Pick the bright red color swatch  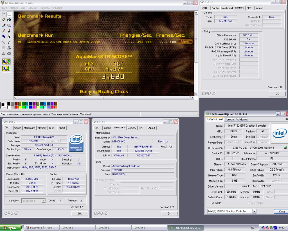pos(16,107)
